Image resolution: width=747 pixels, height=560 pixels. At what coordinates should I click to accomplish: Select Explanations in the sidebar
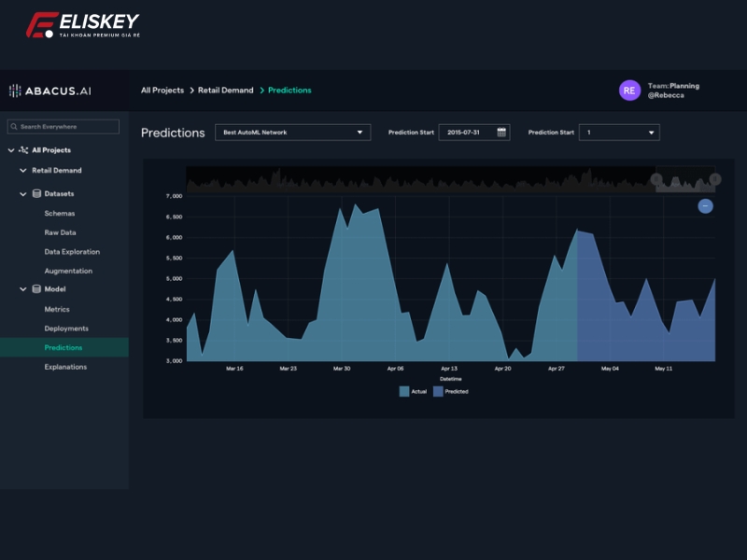(x=65, y=367)
